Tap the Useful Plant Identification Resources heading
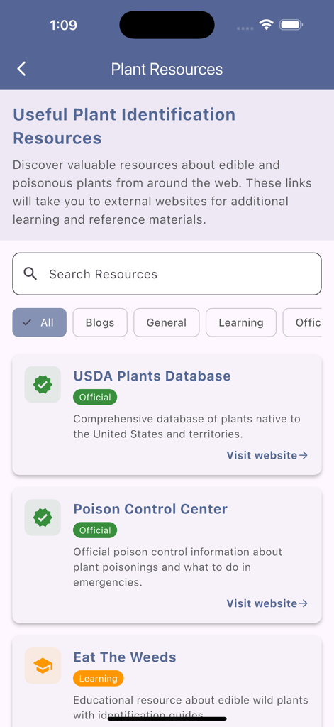The height and width of the screenshot is (727, 334). [124, 126]
